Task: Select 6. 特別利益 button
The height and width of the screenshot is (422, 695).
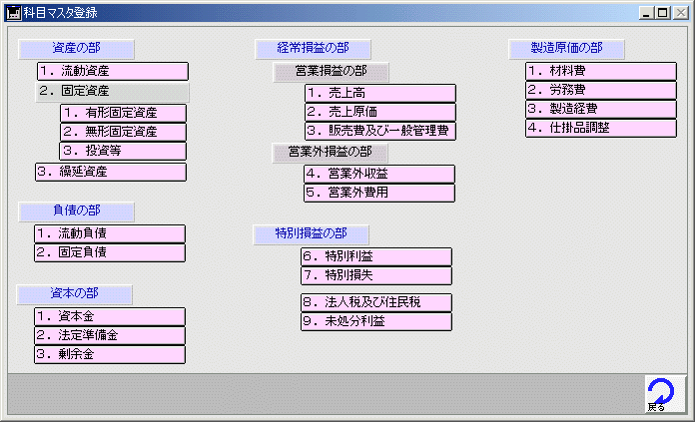Action: click(376, 256)
